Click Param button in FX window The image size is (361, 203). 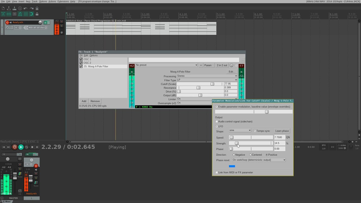[x=208, y=65]
